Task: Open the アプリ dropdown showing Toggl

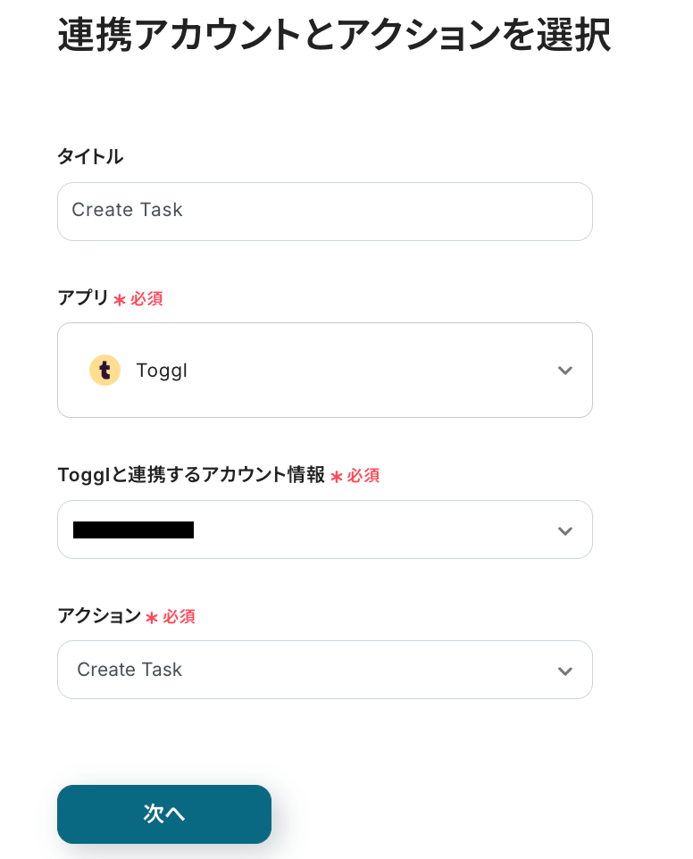Action: (x=324, y=370)
